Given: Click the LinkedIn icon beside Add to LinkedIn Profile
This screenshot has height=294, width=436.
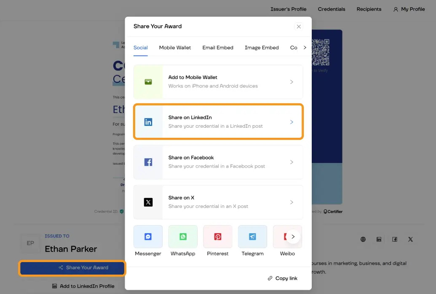Looking at the screenshot, I should (54, 286).
